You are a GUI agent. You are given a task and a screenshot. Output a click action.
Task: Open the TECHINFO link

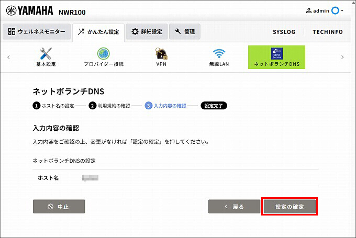[328, 32]
